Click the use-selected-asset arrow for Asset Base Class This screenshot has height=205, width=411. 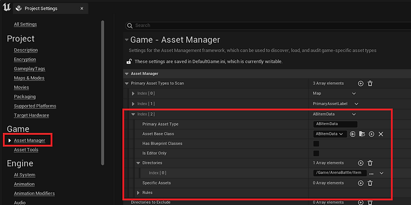pyautogui.click(x=353, y=134)
